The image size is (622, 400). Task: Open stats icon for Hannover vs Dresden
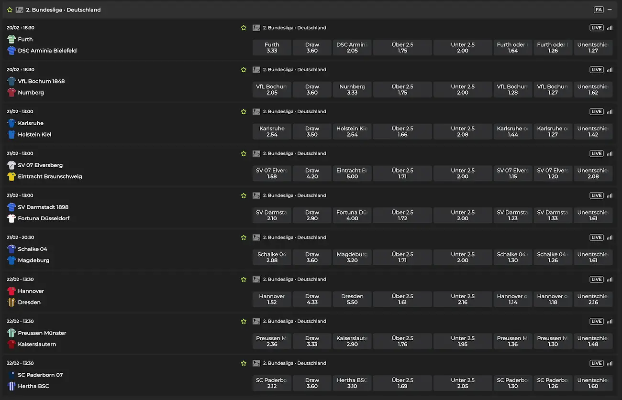[610, 280]
